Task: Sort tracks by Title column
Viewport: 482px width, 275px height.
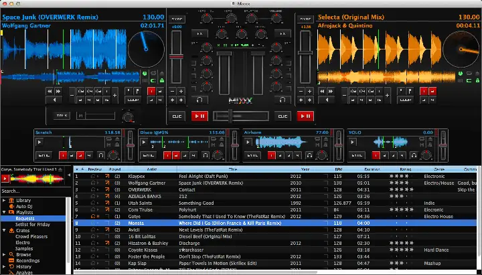Action: pyautogui.click(x=233, y=169)
